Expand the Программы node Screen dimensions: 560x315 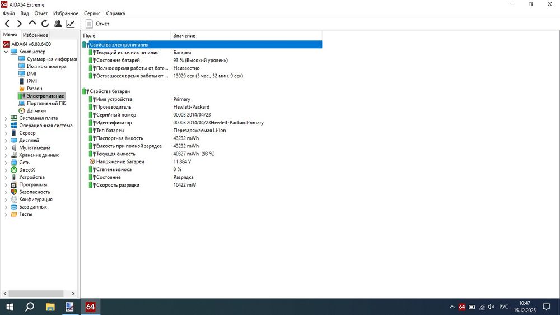click(6, 184)
